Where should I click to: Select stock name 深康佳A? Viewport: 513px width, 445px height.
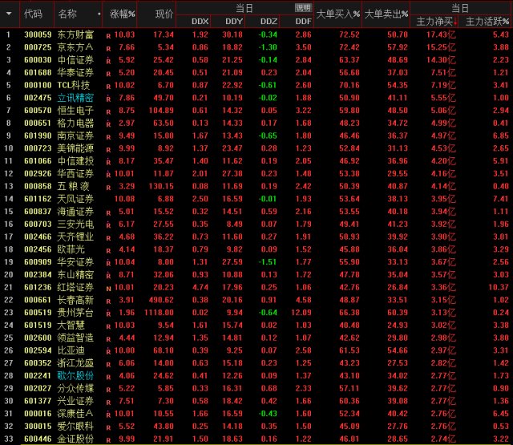coord(75,414)
